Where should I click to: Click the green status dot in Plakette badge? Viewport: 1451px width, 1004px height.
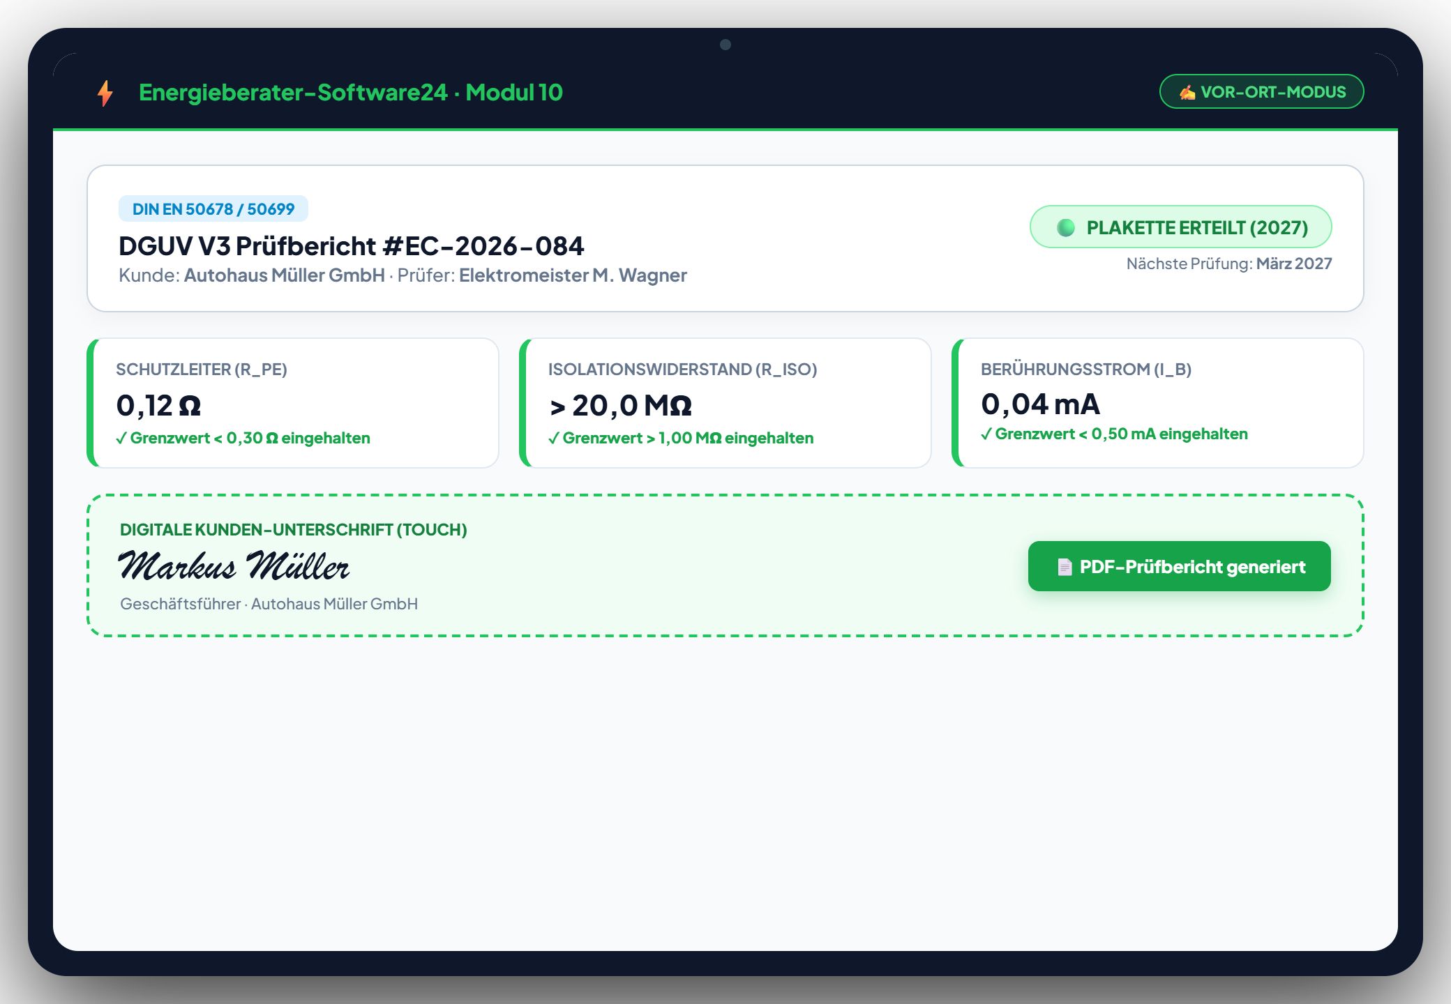tap(1066, 227)
